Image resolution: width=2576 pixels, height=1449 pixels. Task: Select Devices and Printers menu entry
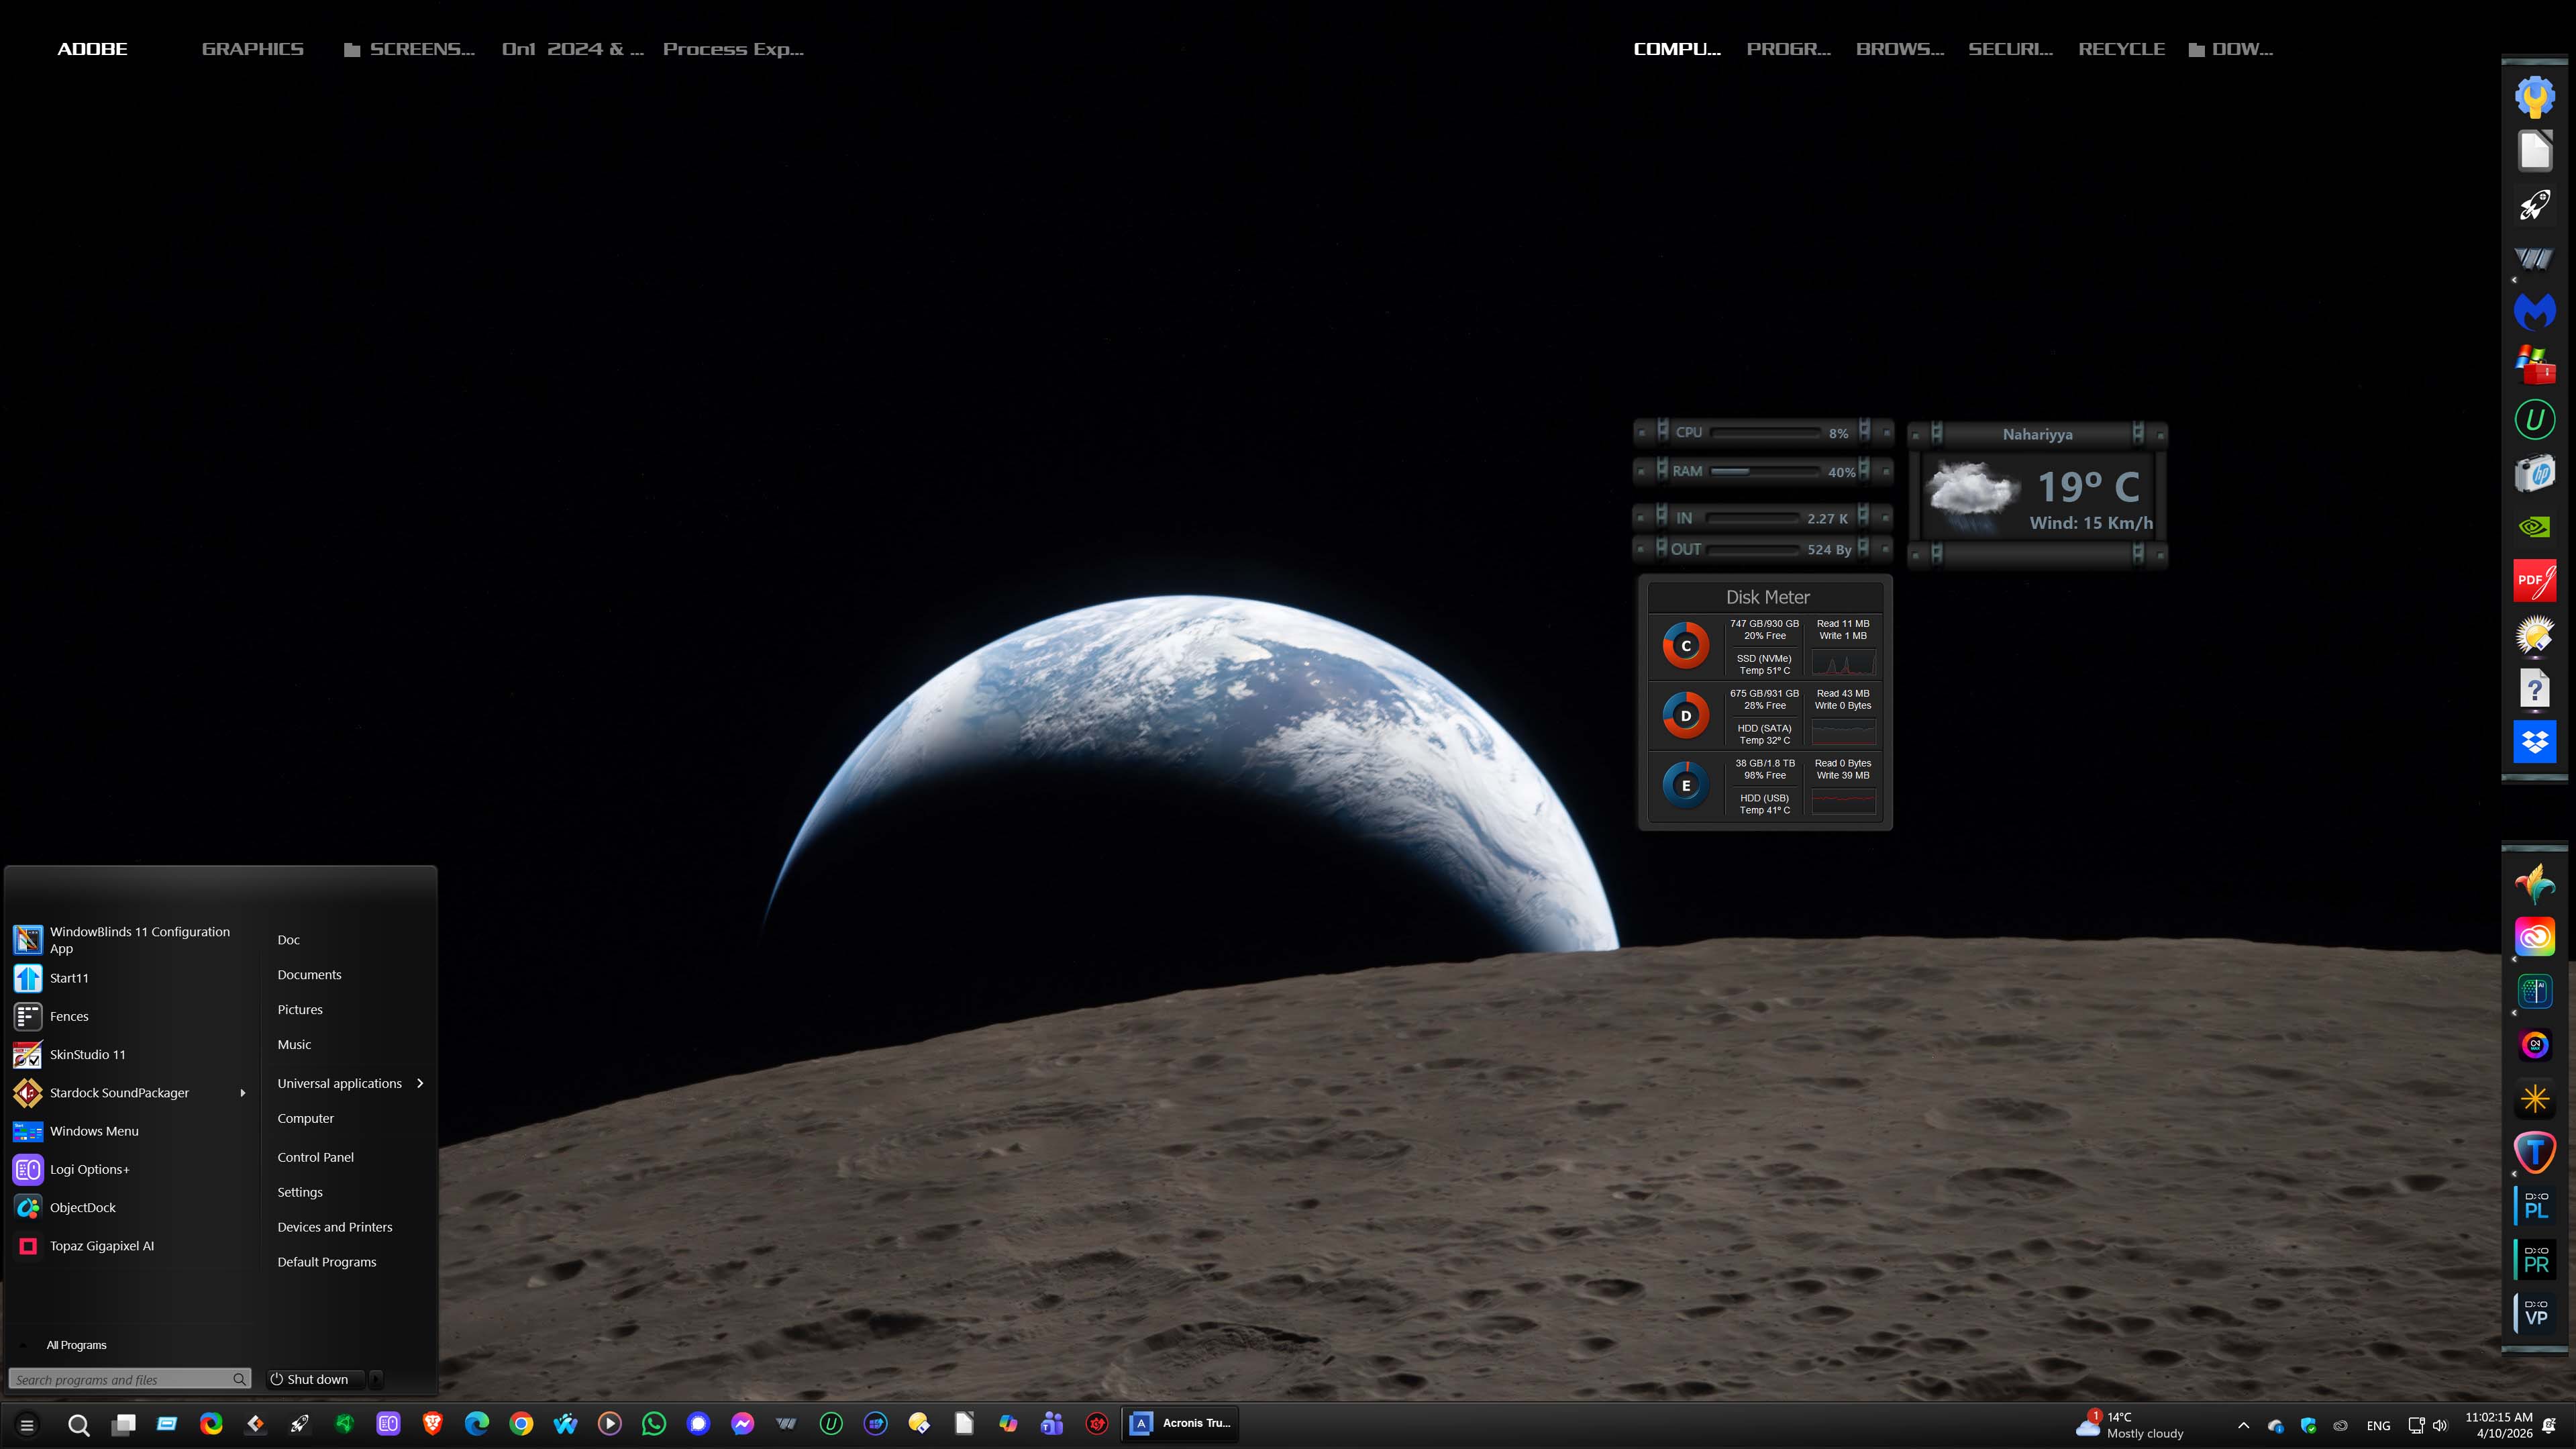(x=334, y=1227)
